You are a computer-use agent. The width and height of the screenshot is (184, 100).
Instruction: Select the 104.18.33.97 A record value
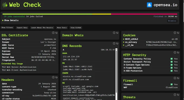[108, 50]
